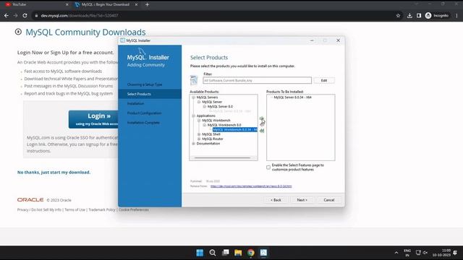Collapse the MySQL Workbench node
Screen dimensions: 463x260
pyautogui.click(x=199, y=121)
